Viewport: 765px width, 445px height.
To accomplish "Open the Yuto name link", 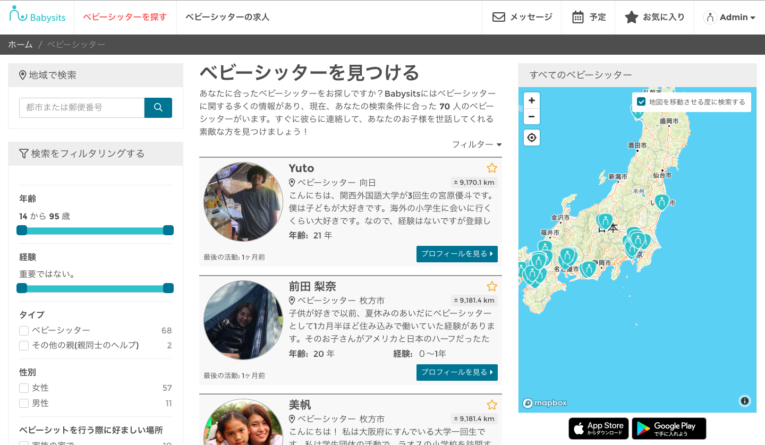I will click(301, 168).
